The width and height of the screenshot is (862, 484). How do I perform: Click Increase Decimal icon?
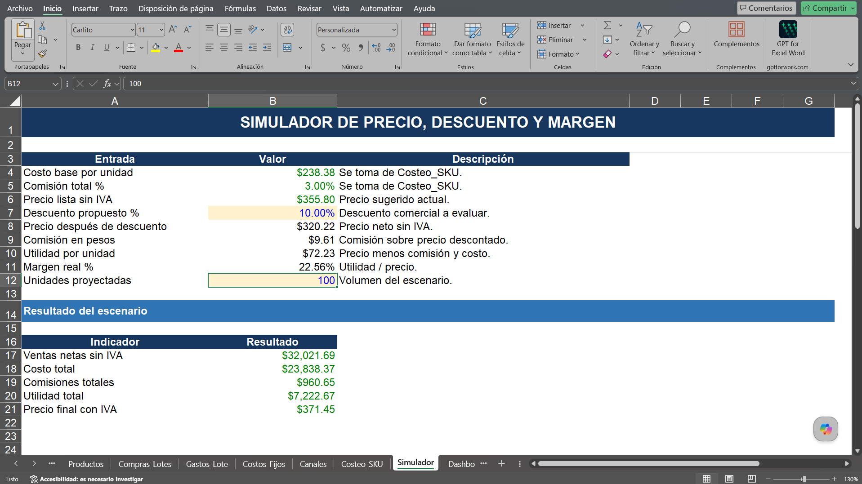click(376, 47)
